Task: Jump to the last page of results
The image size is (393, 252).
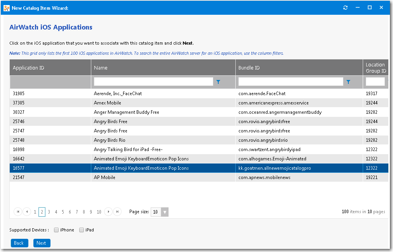Action: click(x=117, y=212)
